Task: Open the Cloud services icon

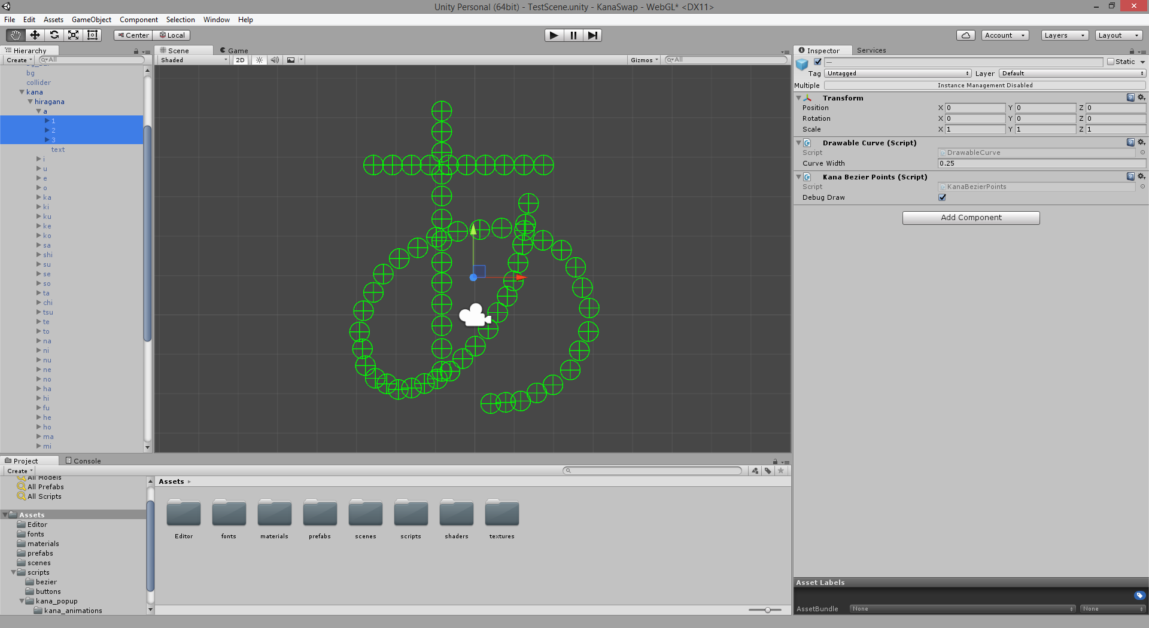Action: pyautogui.click(x=965, y=35)
